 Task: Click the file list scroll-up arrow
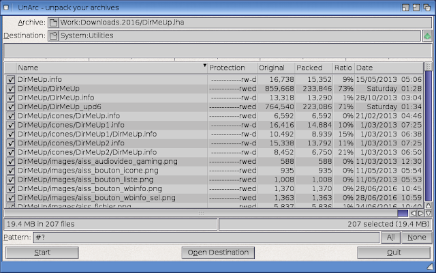pos(429,204)
